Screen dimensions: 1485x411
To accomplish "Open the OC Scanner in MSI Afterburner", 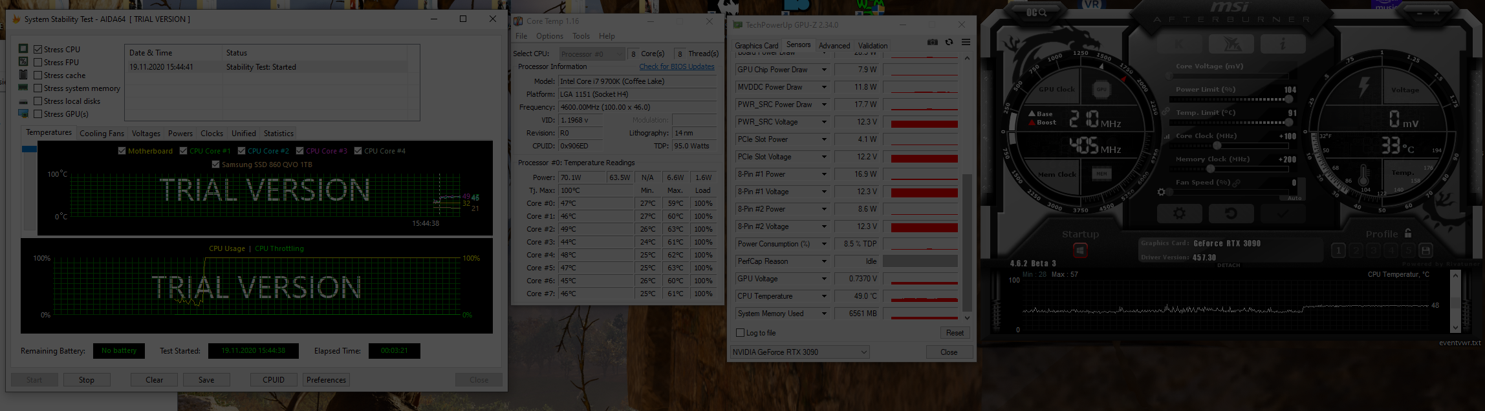I will click(x=1036, y=12).
